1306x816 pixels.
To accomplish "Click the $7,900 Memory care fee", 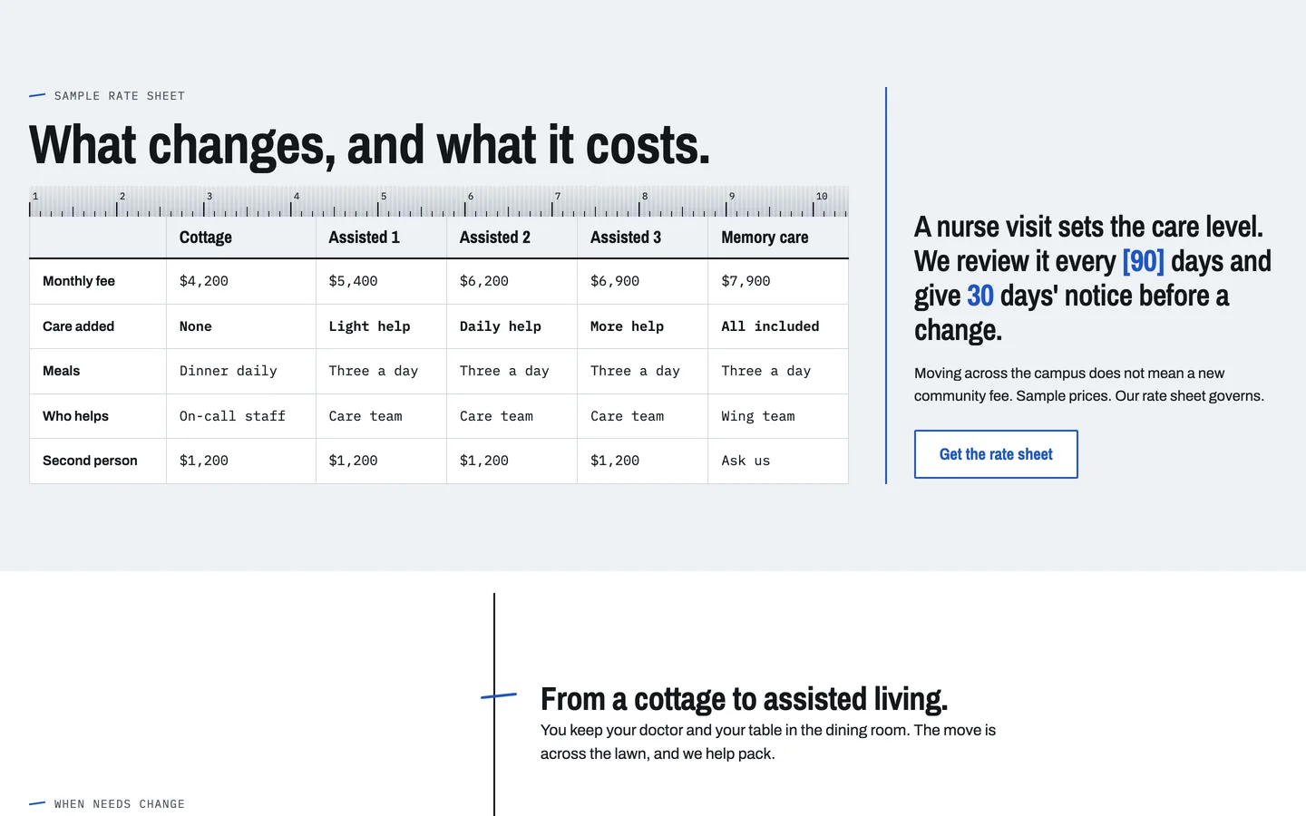I will (x=778, y=281).
